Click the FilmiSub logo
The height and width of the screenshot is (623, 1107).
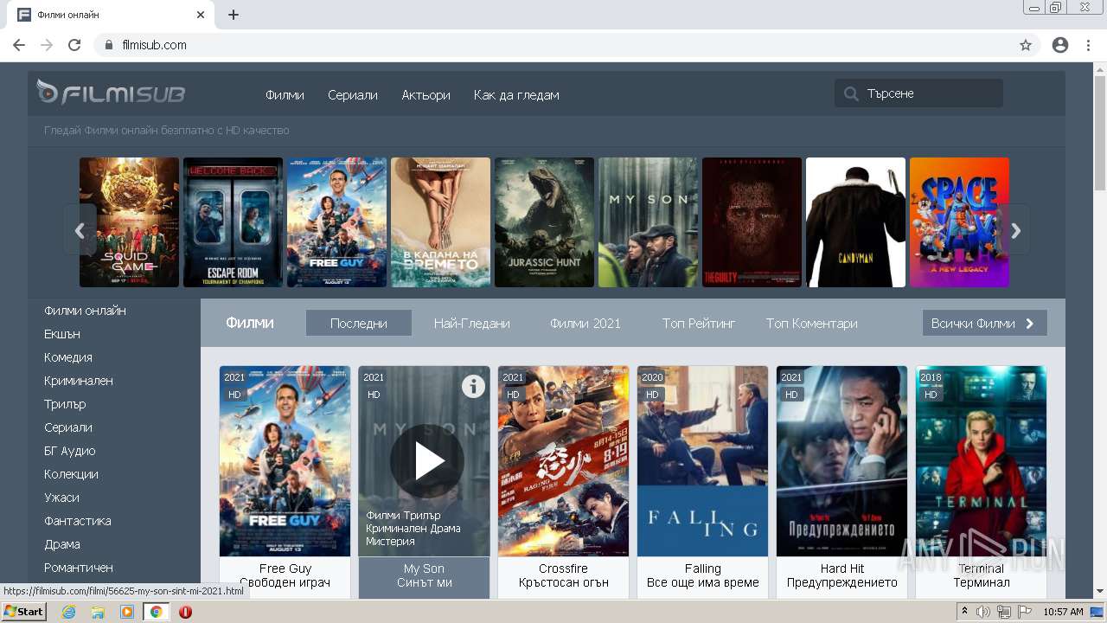(111, 93)
